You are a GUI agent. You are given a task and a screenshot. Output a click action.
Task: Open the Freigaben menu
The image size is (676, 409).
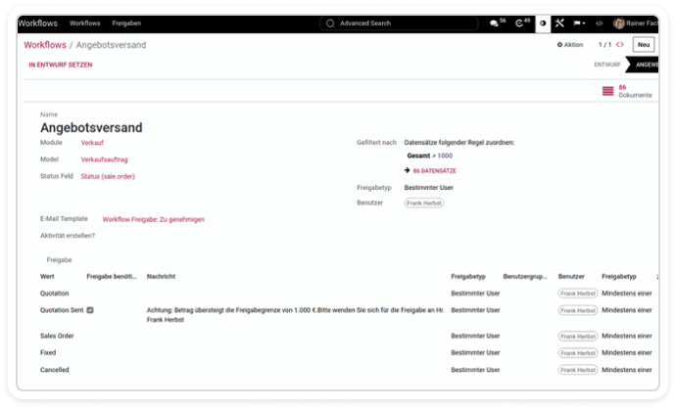click(x=124, y=23)
